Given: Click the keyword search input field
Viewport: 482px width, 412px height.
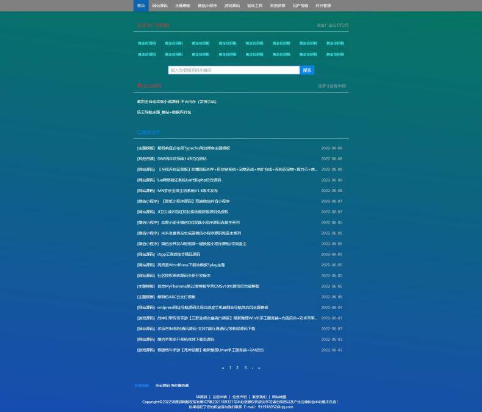Looking at the screenshot, I should point(234,70).
